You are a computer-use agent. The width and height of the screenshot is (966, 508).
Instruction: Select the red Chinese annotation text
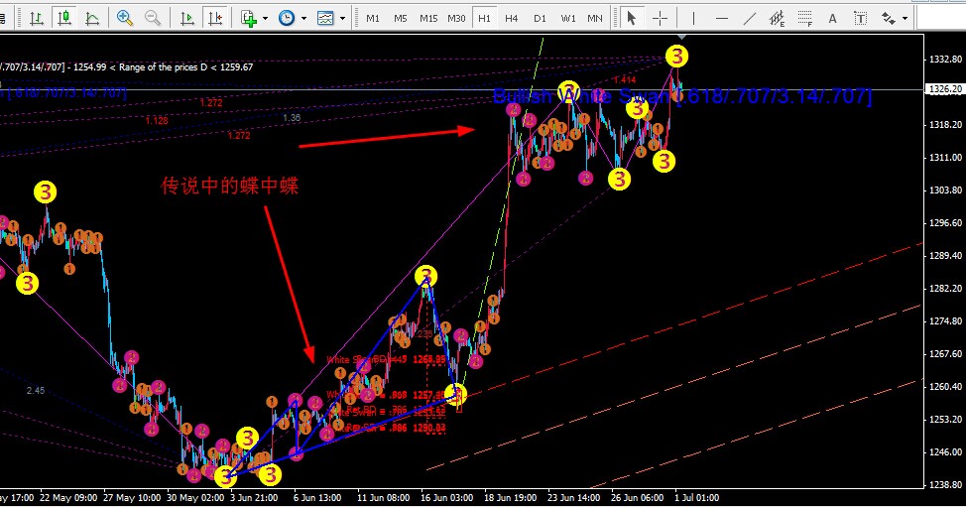[229, 186]
